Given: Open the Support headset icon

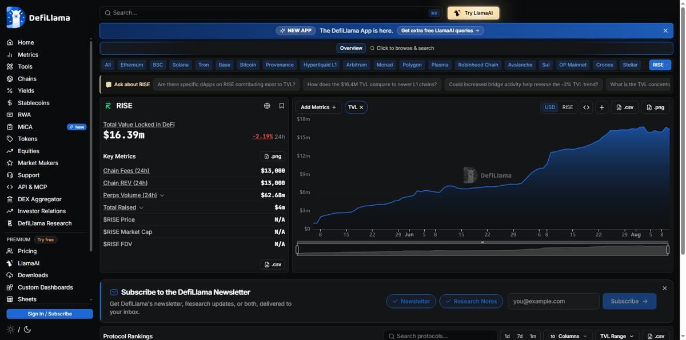Looking at the screenshot, I should [10, 175].
